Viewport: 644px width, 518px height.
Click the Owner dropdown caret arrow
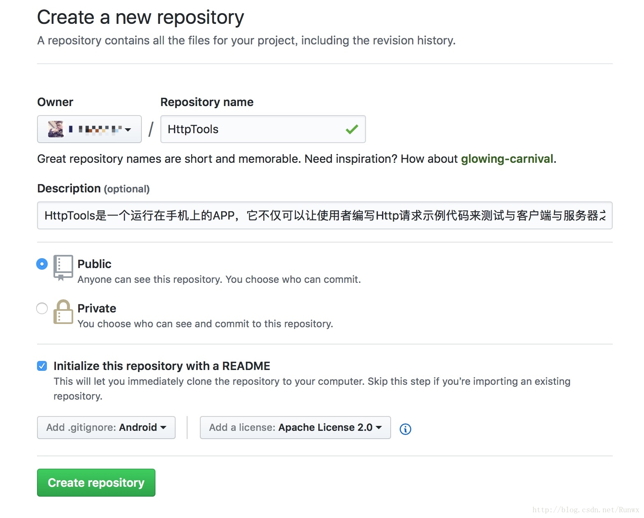pos(128,129)
